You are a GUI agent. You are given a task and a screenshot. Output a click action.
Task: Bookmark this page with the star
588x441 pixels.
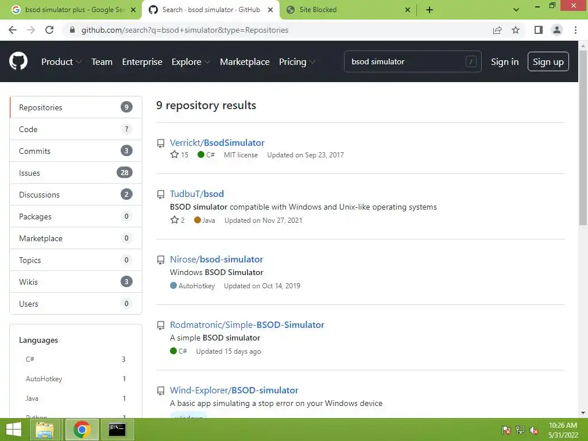pyautogui.click(x=516, y=30)
